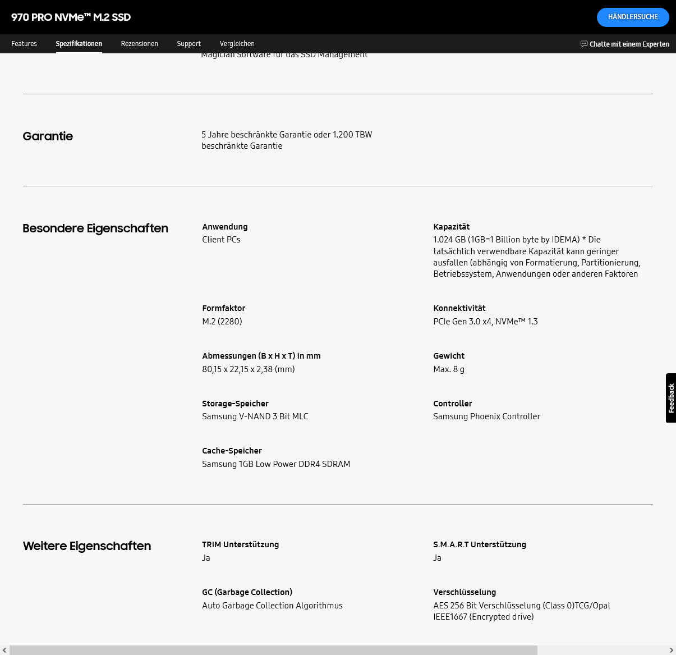
Task: Click the M.2 (2280) value
Action: coord(222,322)
